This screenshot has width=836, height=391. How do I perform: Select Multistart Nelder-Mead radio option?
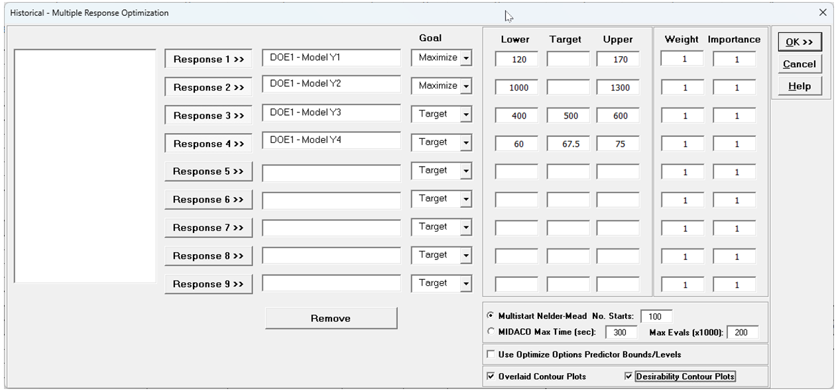pos(491,316)
